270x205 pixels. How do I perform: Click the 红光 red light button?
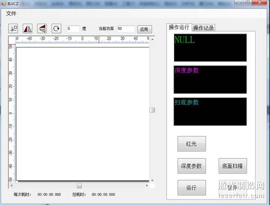click(192, 144)
